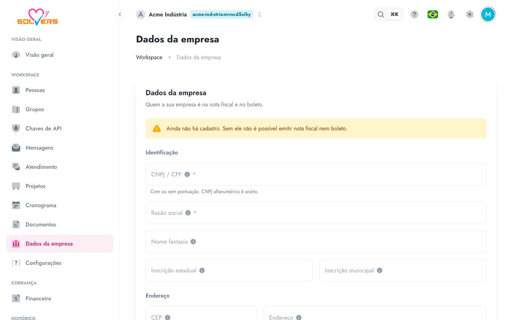
Task: Open Pessoas in the sidebar
Action: tap(60, 90)
